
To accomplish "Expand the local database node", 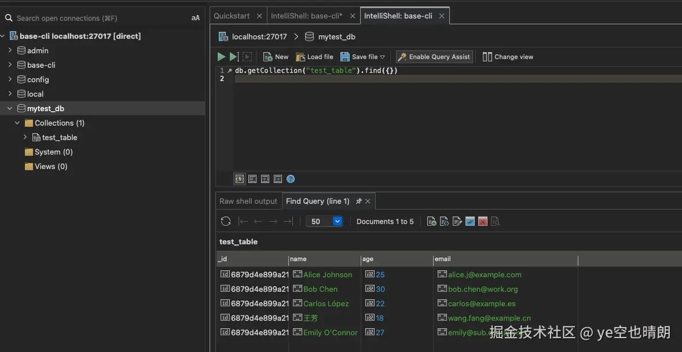I will click(x=10, y=94).
